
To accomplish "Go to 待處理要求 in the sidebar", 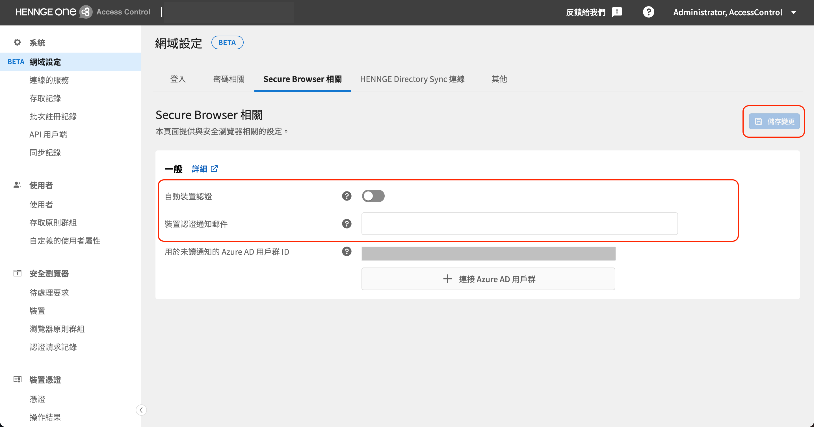I will pyautogui.click(x=49, y=293).
